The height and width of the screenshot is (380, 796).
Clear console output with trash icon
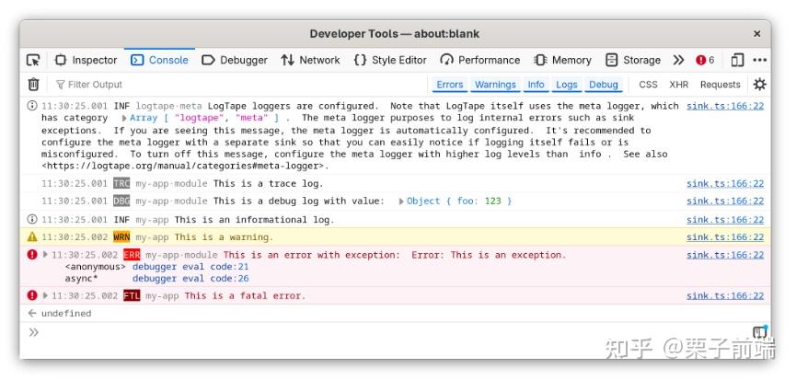click(33, 85)
